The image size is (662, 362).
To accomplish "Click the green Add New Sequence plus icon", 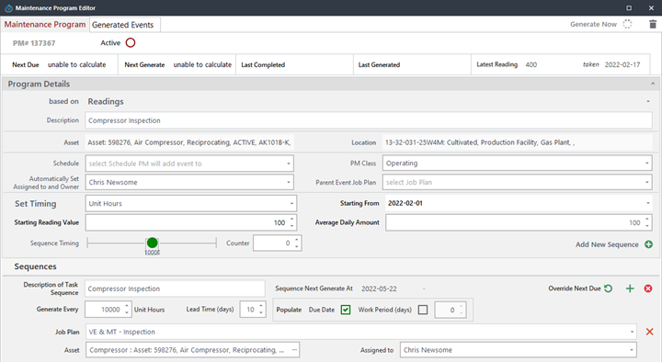I will click(x=648, y=244).
